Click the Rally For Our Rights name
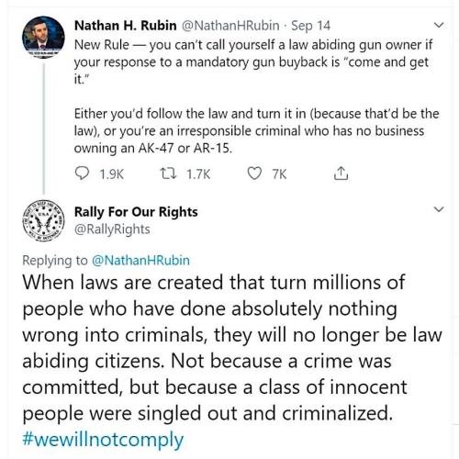Image resolution: width=459 pixels, height=459 pixels. (136, 212)
